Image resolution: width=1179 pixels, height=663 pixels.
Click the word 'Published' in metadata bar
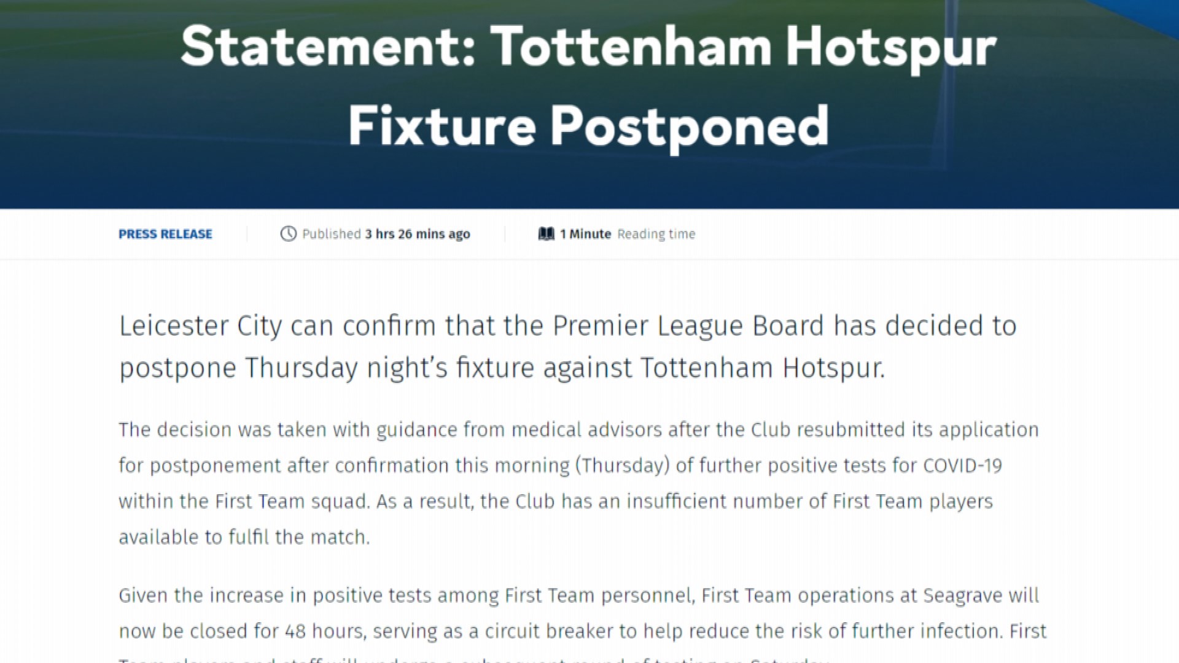tap(332, 234)
